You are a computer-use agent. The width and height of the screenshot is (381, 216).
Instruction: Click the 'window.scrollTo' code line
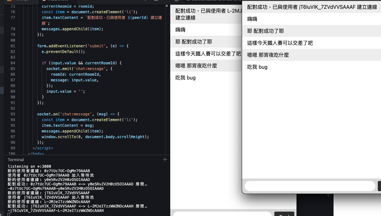(x=95, y=137)
